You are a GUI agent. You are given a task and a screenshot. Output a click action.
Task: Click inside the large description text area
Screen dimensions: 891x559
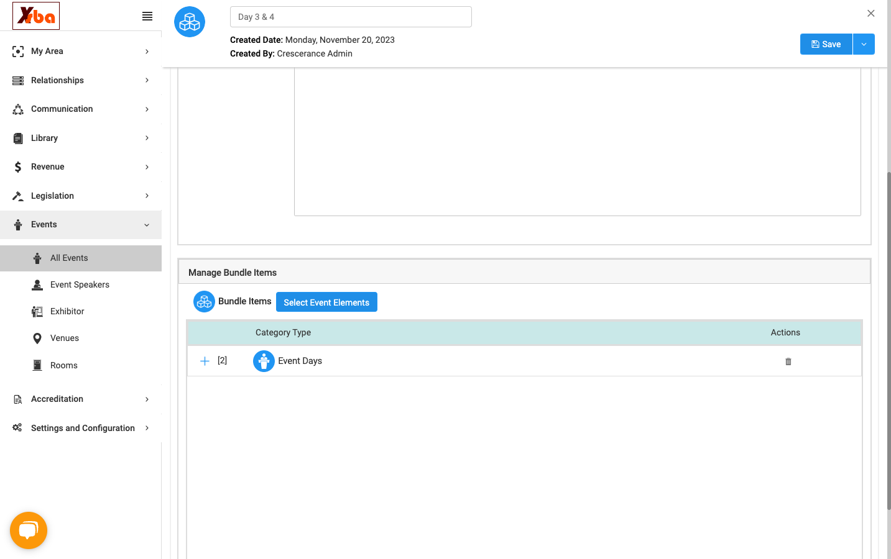(x=578, y=142)
